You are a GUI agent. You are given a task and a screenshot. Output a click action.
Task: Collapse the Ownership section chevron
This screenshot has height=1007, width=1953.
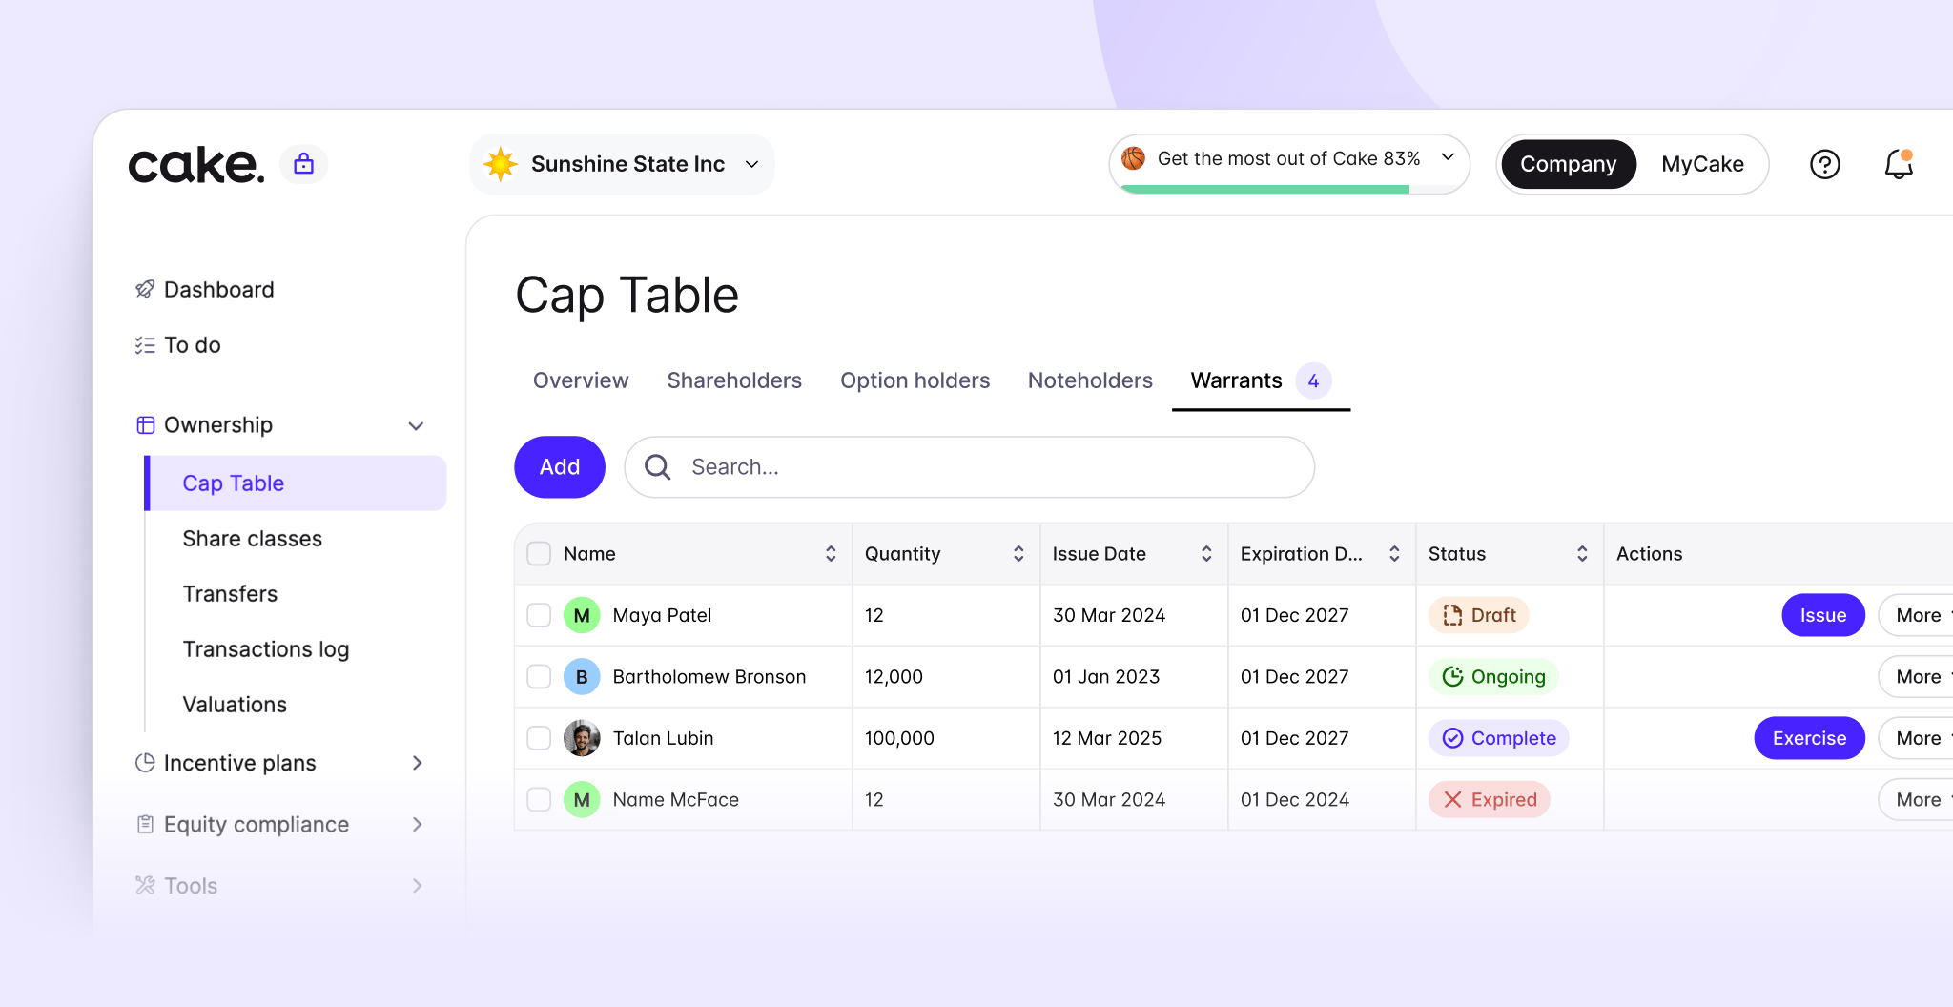[416, 425]
